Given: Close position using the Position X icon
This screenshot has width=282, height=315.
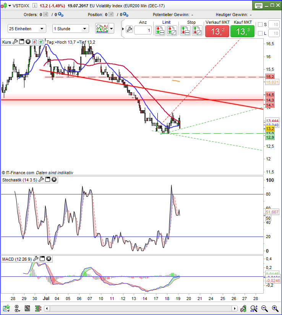Looking at the screenshot, I should pos(111,15).
